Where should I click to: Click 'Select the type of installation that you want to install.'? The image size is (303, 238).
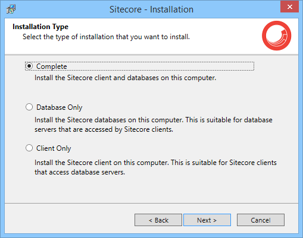click(x=106, y=37)
